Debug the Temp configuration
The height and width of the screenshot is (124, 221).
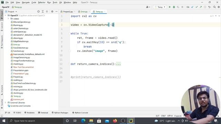[174, 7]
